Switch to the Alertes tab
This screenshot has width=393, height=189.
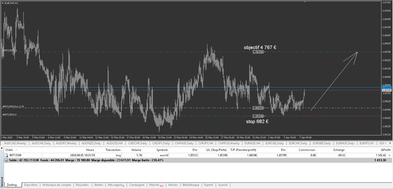[x=99, y=185]
